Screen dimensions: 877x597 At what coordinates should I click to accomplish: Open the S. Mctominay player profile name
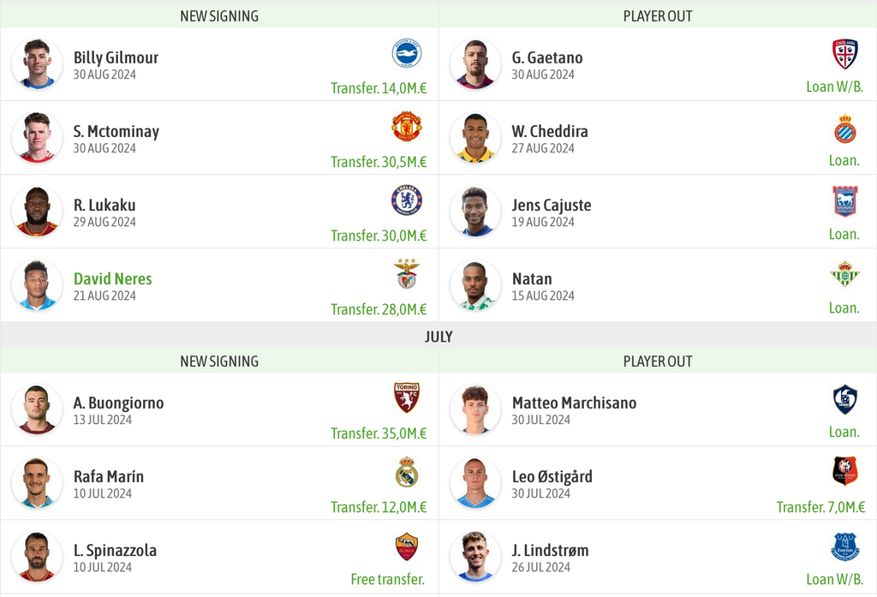116,132
